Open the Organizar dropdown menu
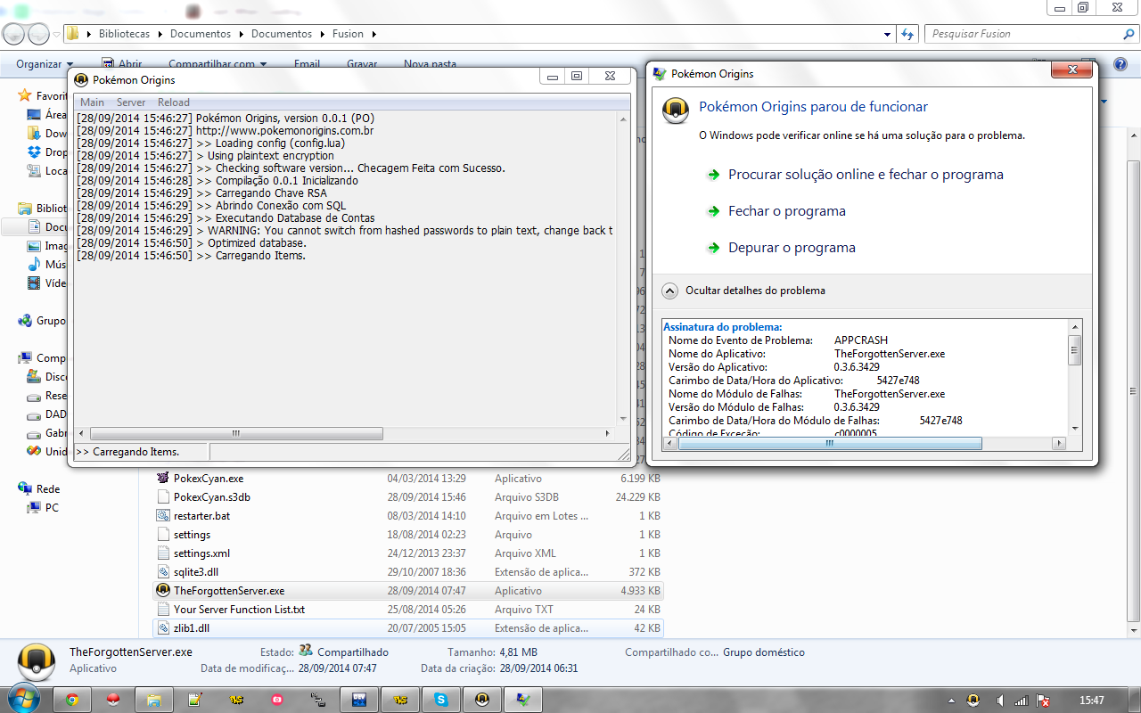The image size is (1141, 713). [x=45, y=64]
